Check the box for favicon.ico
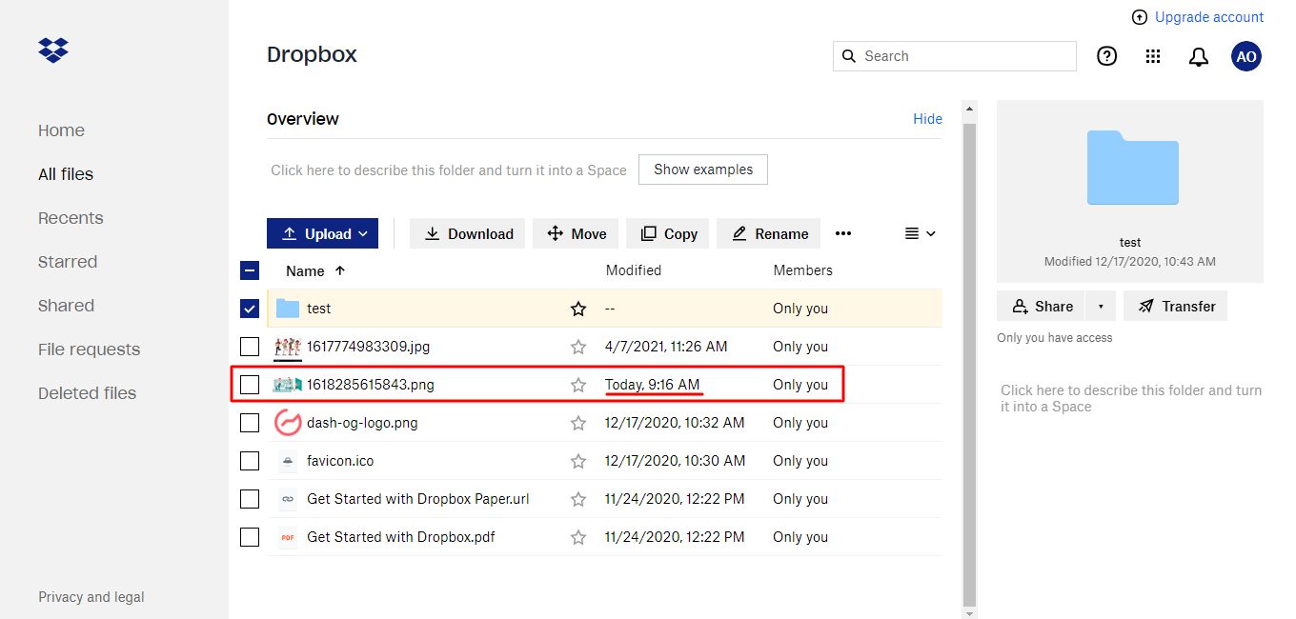 tap(250, 461)
